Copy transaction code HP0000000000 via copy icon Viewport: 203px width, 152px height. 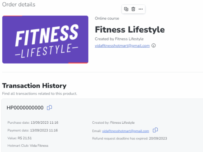point(49,108)
